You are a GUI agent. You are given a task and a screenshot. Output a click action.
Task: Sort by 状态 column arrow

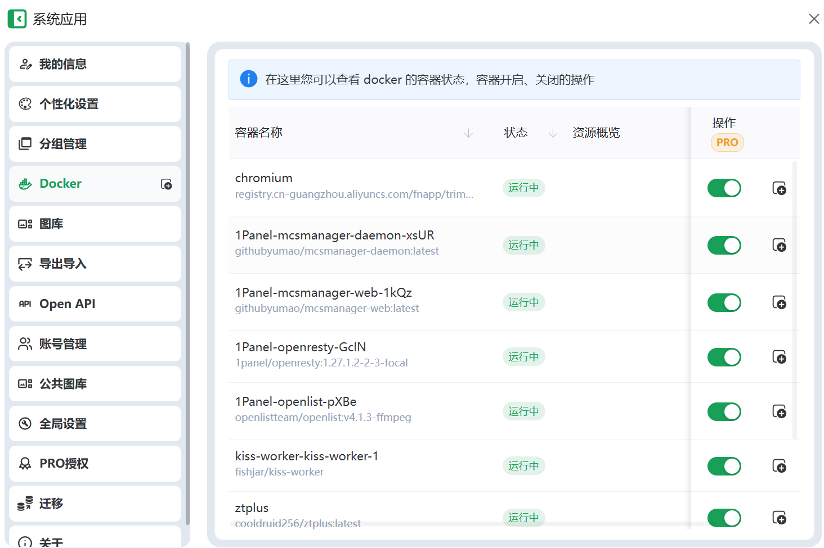click(553, 133)
